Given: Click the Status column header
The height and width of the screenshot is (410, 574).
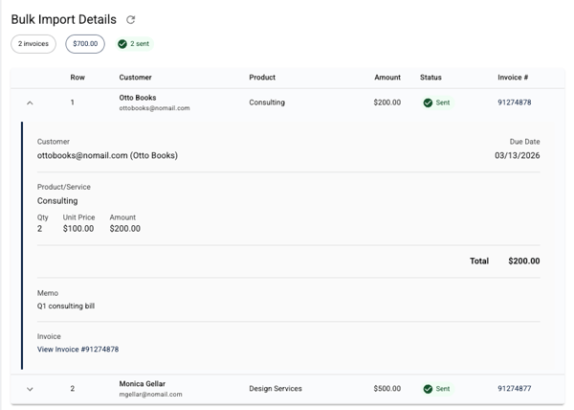Looking at the screenshot, I should (x=430, y=78).
